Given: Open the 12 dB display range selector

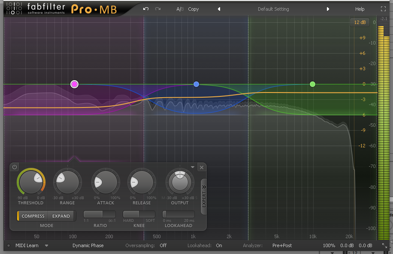Looking at the screenshot, I should (360, 22).
